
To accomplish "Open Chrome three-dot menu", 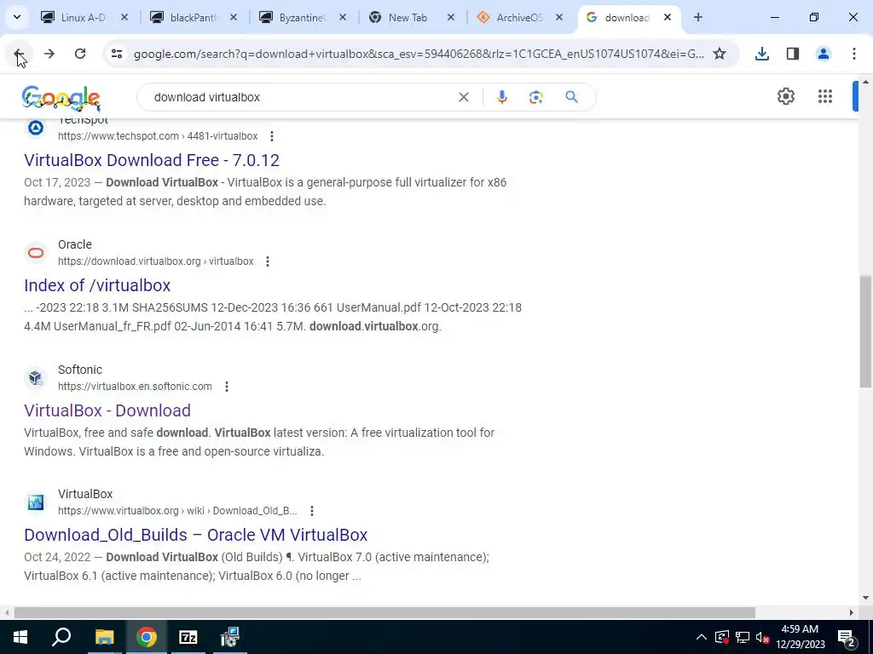I will click(x=854, y=54).
